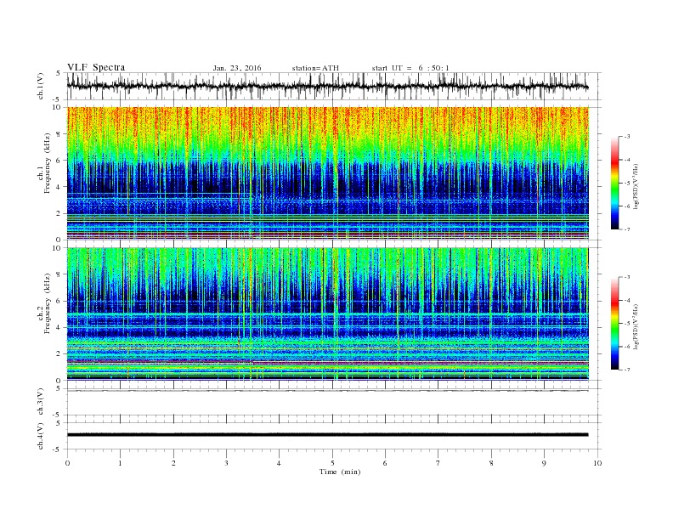Click the ch.3 voltage trace panel
This screenshot has height=520, width=673.
[334, 402]
